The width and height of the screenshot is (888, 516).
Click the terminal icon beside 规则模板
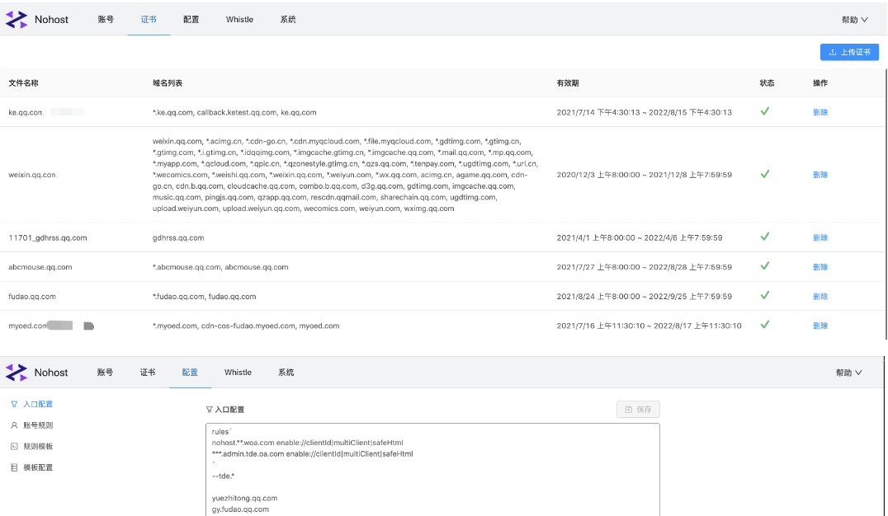[14, 447]
